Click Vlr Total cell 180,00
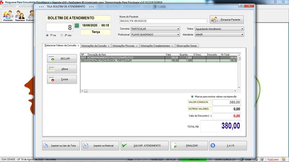 click(228, 60)
